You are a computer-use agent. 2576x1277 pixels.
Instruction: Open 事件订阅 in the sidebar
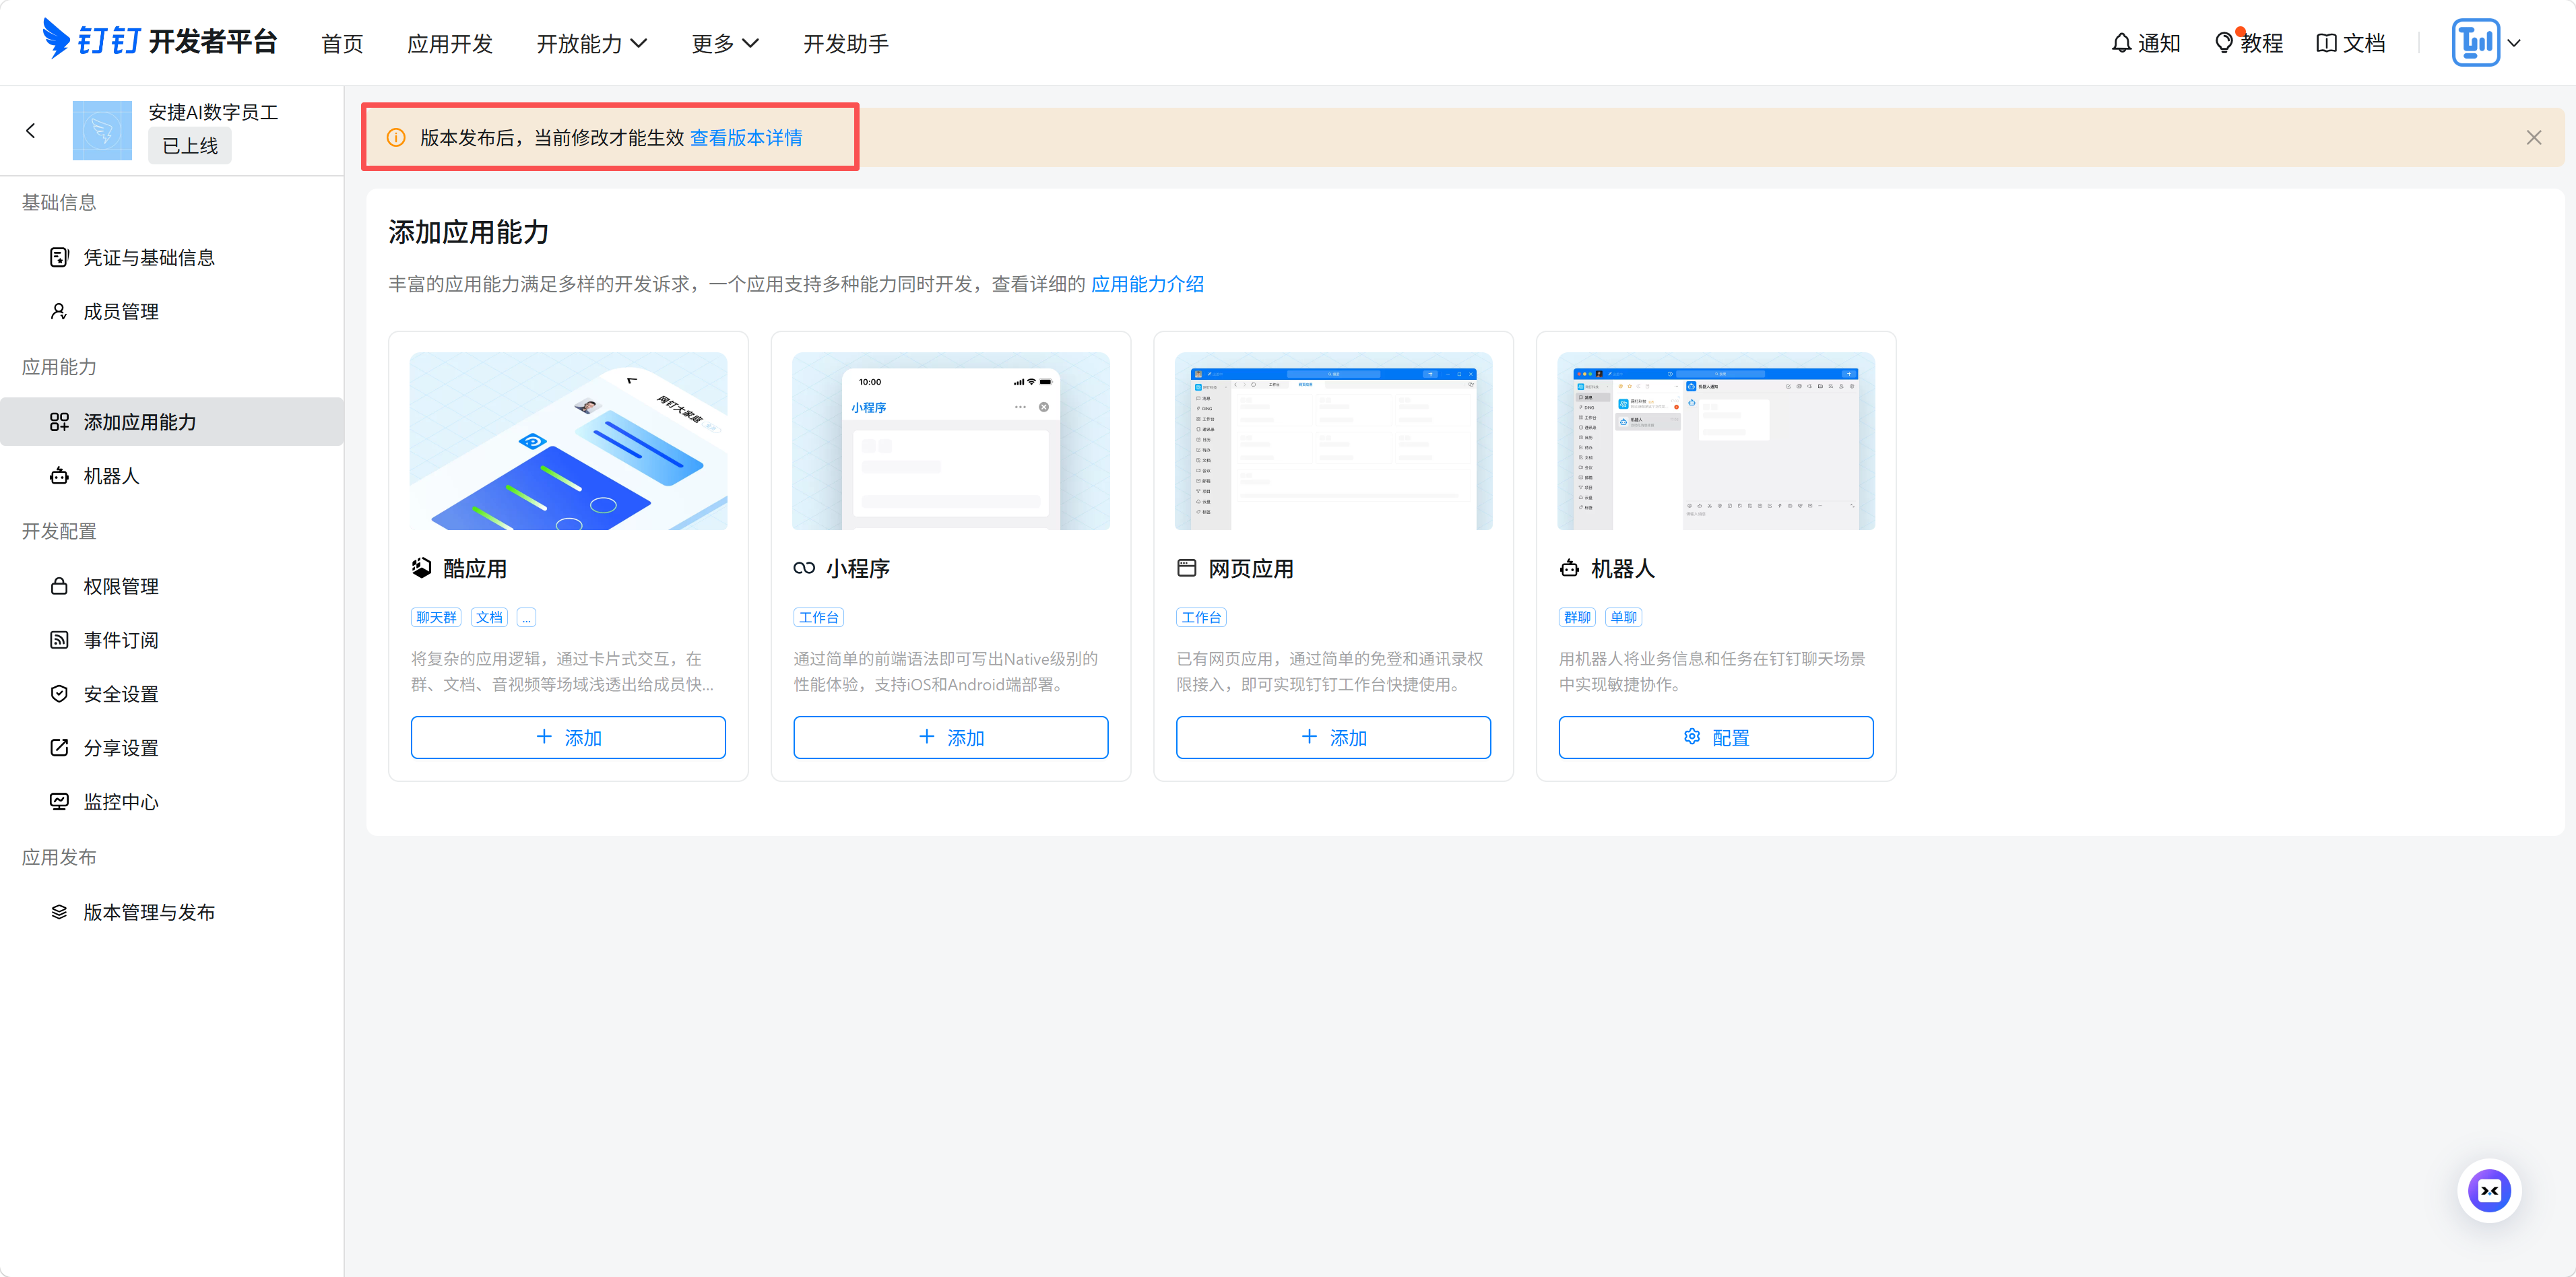click(x=172, y=640)
